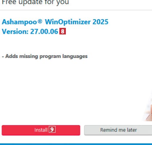The height and width of the screenshot is (145, 152).
Task: Click the Ashampoo product name text
Action: (x=19, y=22)
